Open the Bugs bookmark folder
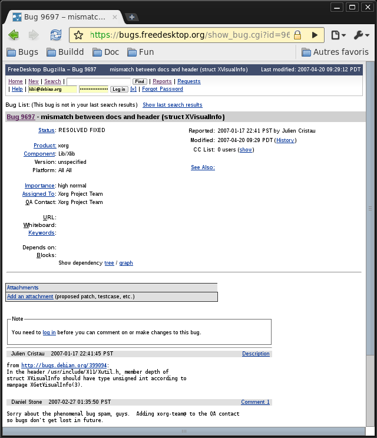 pyautogui.click(x=22, y=52)
